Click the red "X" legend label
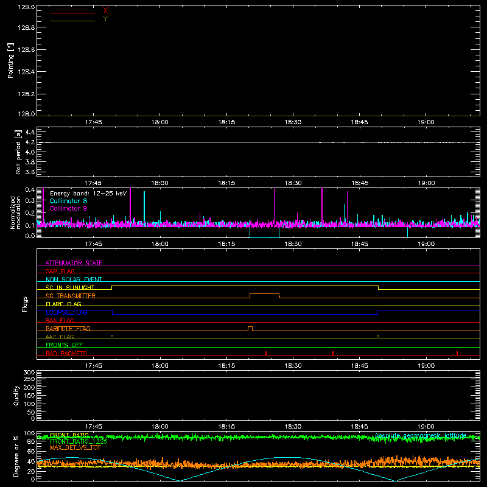Image resolution: width=487 pixels, height=487 pixels. (x=105, y=11)
